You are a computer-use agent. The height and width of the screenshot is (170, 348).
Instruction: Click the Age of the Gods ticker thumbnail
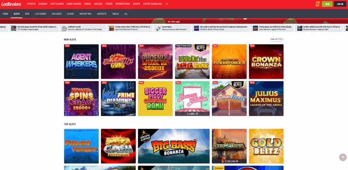click(111, 28)
